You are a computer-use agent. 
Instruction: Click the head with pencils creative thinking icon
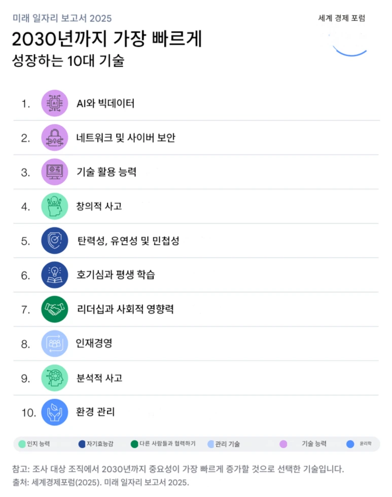click(54, 206)
